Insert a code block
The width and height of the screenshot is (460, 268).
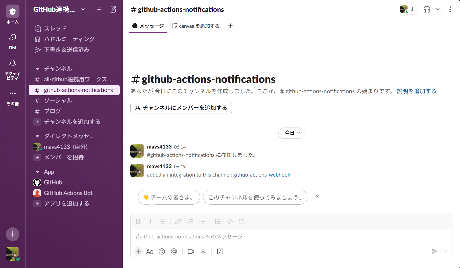242,222
